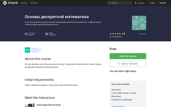Click the Stepik certificate icon
Viewport: 171px width, 107px height.
46,34
